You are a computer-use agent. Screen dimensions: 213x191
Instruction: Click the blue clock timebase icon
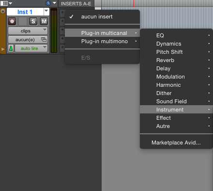click(x=48, y=3)
